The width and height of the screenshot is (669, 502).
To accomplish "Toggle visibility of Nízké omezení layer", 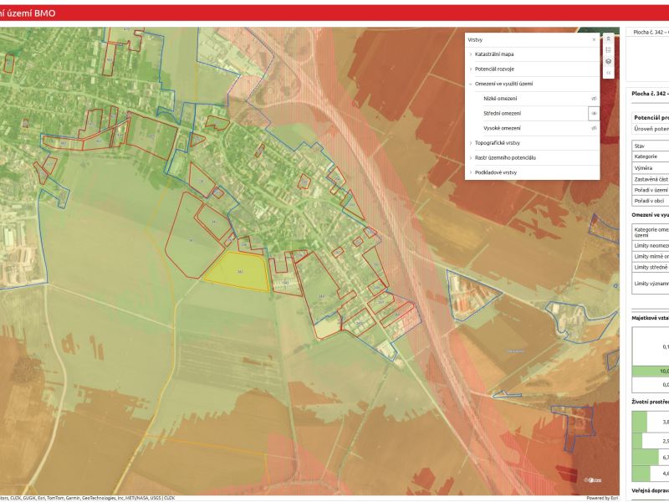I will point(594,99).
